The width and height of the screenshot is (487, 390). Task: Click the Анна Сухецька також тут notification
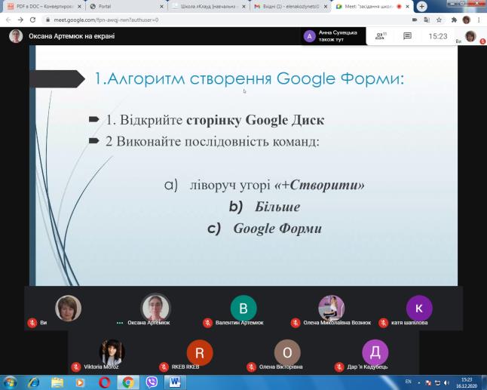pos(333,35)
